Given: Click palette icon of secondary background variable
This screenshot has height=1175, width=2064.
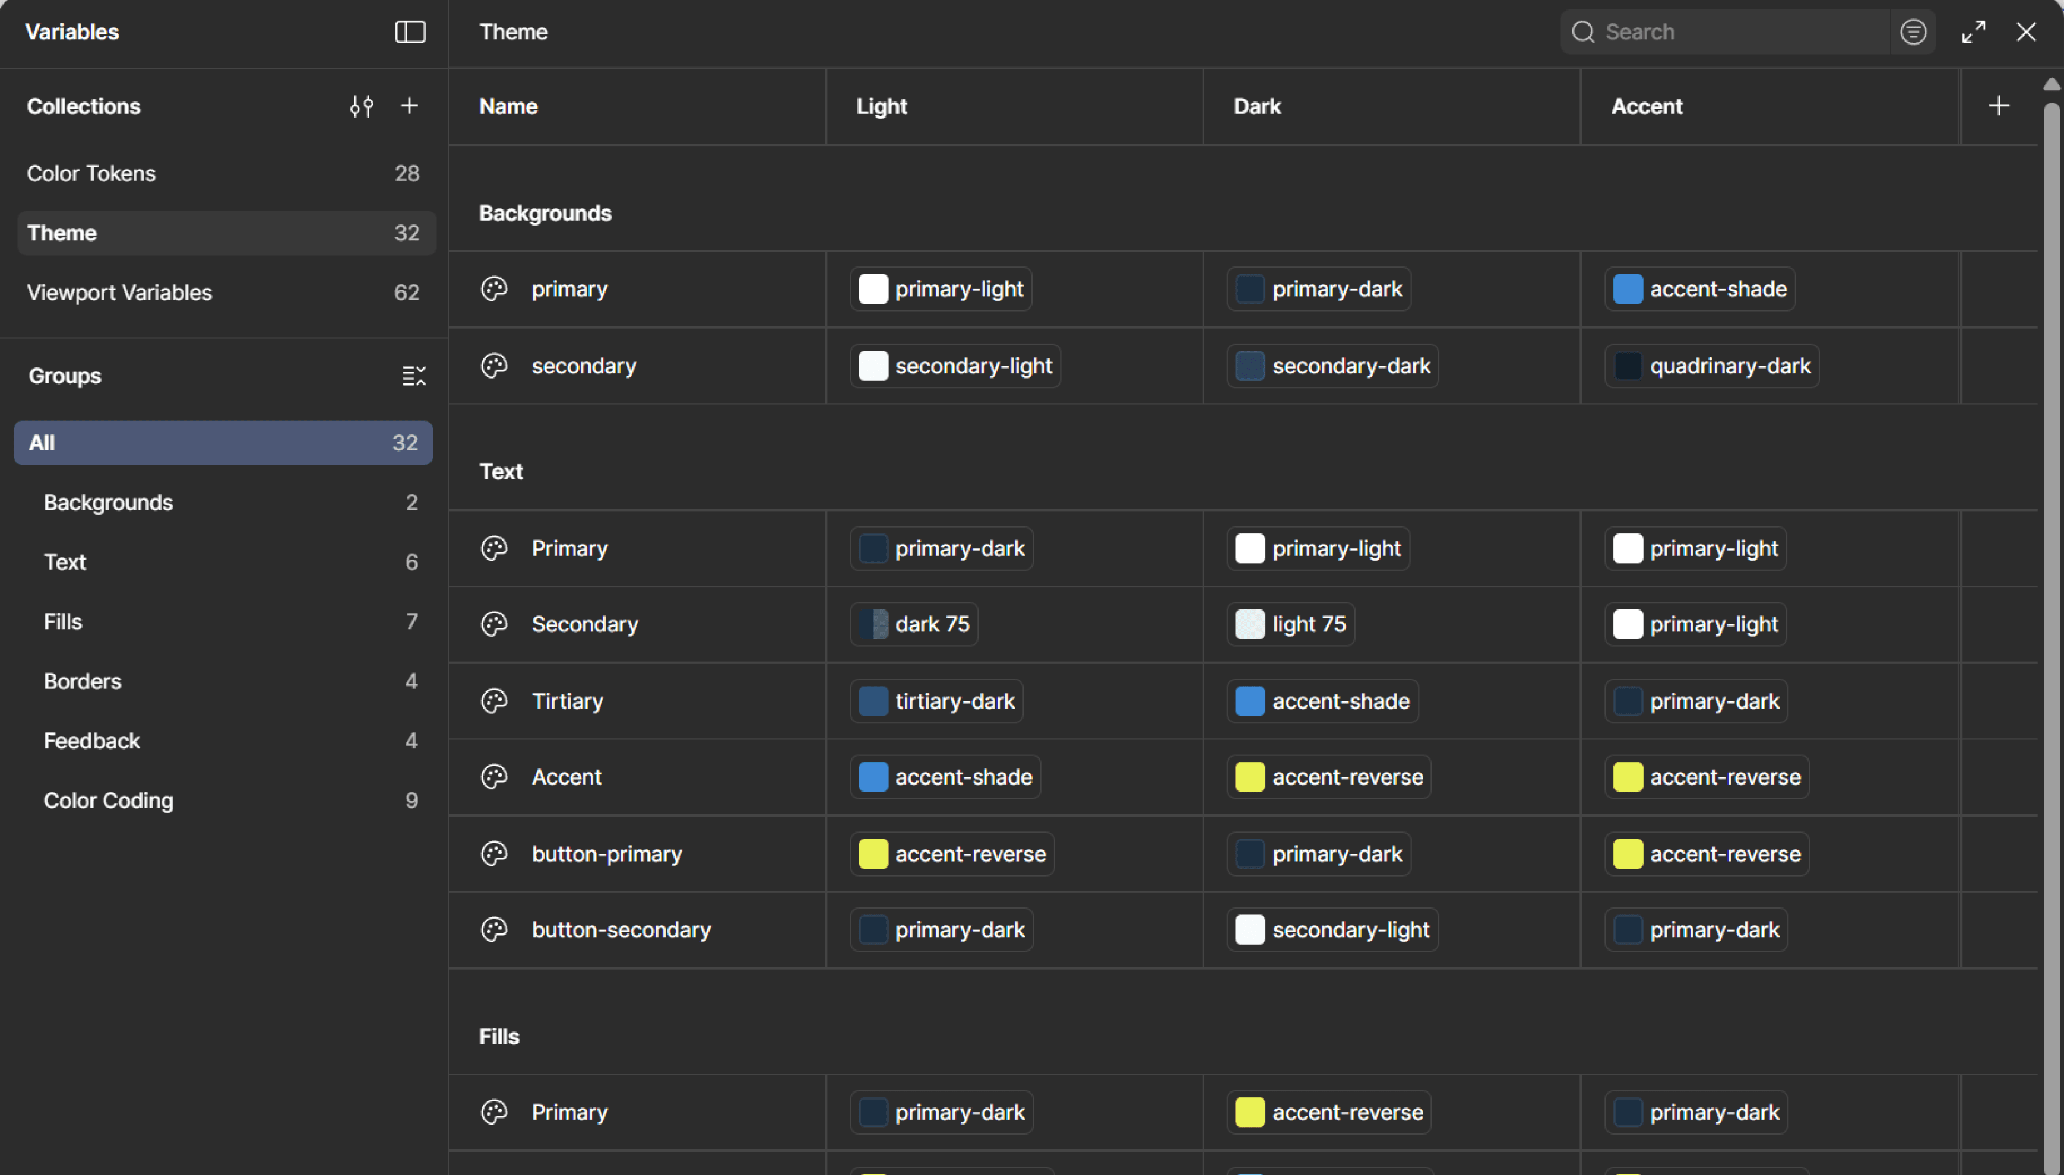Looking at the screenshot, I should 494,366.
